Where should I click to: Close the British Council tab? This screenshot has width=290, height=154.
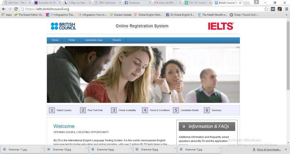tap(240, 3)
